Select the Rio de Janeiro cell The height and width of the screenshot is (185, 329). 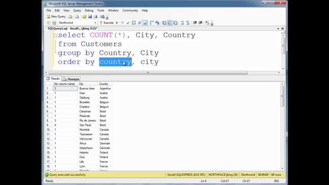point(88,121)
